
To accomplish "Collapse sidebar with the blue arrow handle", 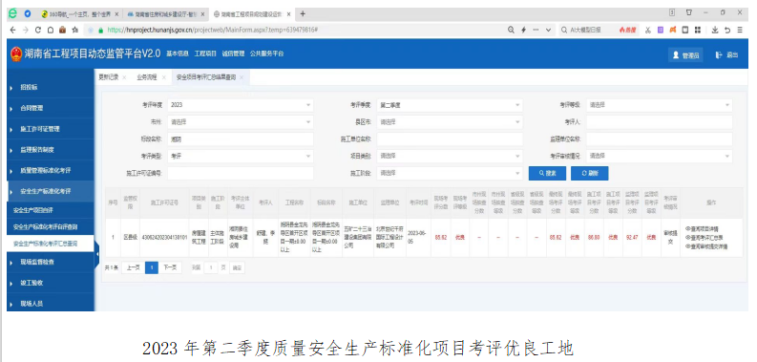I will coord(96,253).
